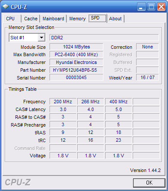Open the Mainboard tab
168x191 pixels.
[53, 19]
